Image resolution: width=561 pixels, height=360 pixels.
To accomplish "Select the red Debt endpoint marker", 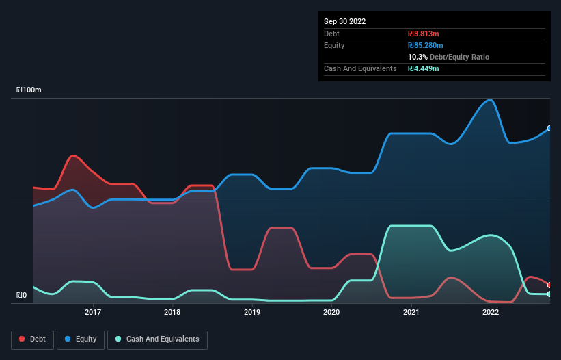I will coord(549,285).
